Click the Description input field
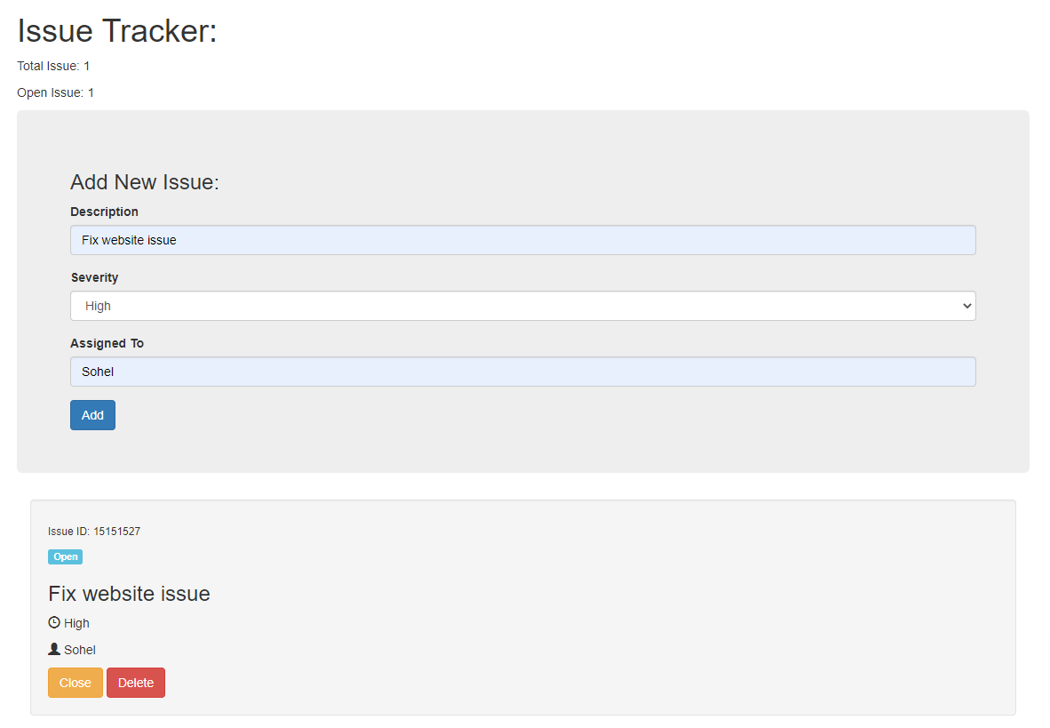 (x=522, y=240)
